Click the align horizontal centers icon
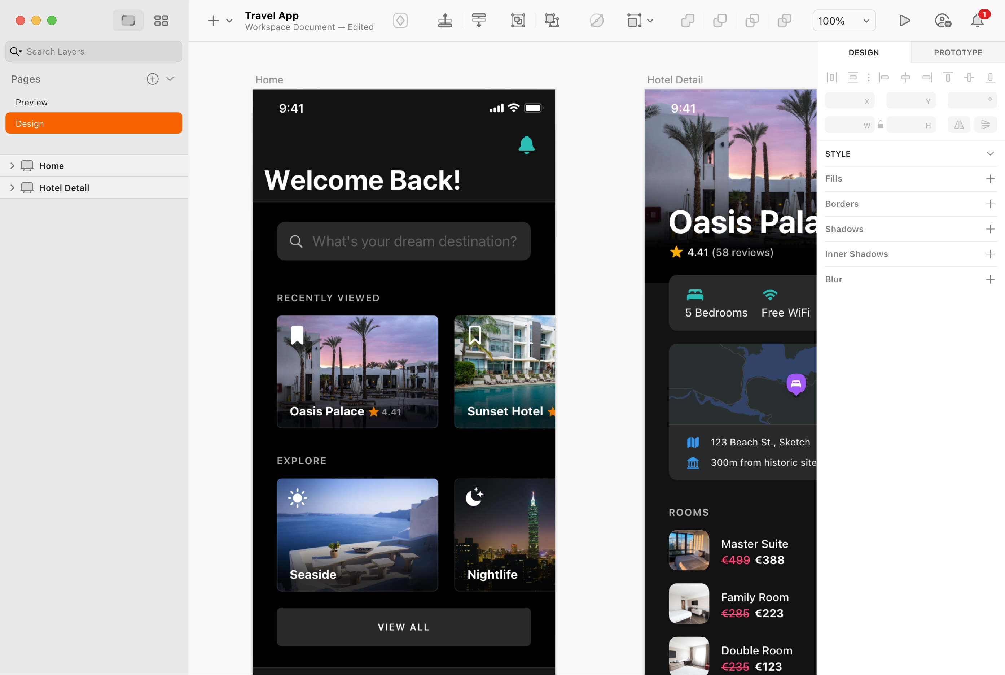The height and width of the screenshot is (675, 1005). [906, 78]
